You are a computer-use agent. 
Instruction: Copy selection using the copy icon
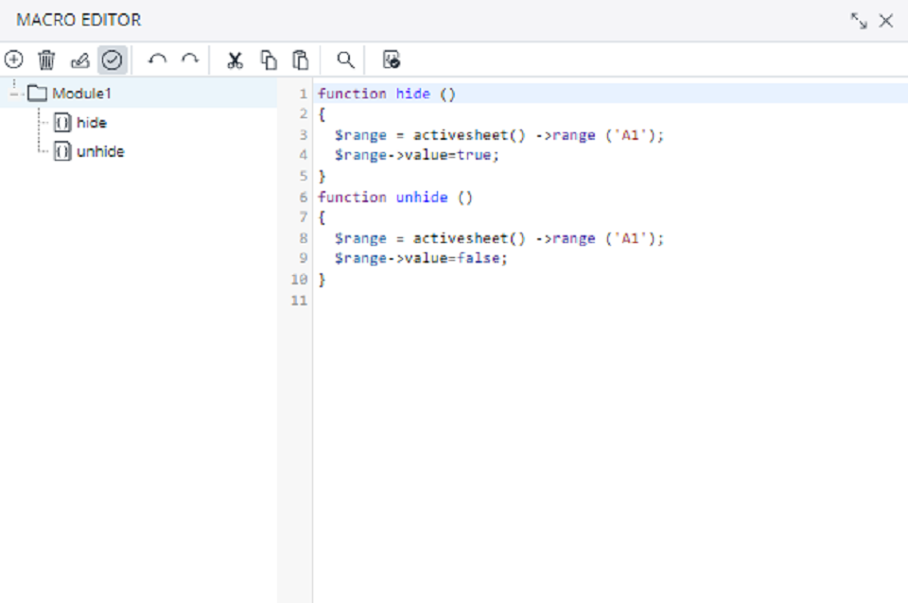(x=269, y=60)
